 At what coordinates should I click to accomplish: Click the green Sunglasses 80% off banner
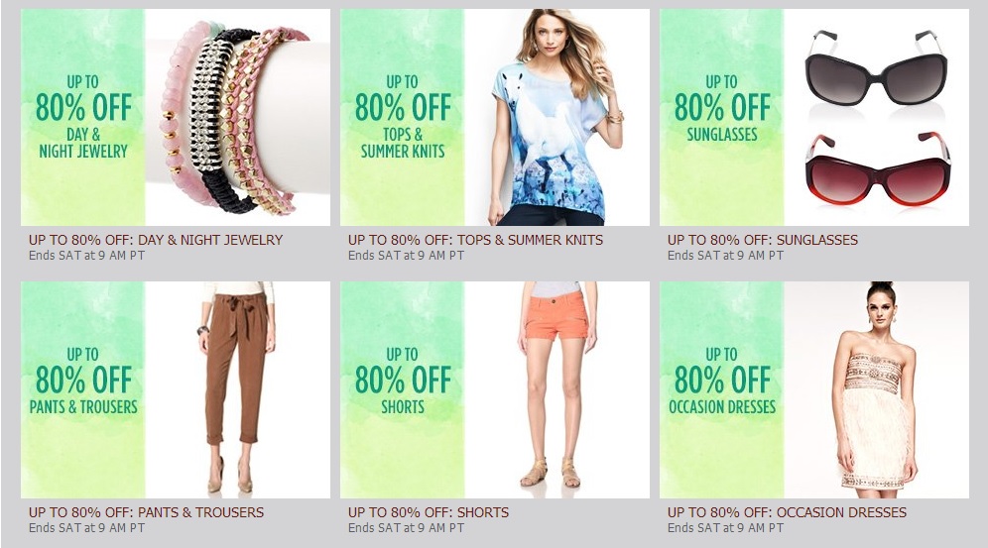coord(722,117)
